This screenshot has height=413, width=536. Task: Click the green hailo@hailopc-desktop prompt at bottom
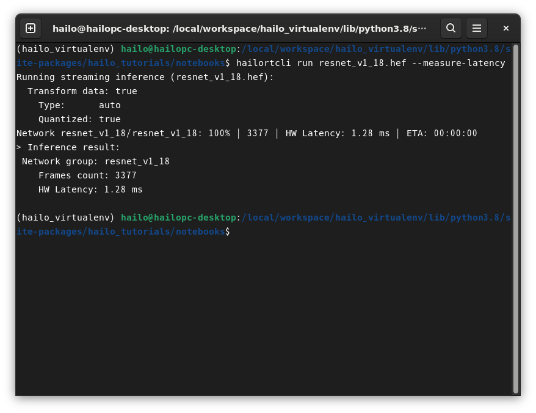click(x=178, y=217)
